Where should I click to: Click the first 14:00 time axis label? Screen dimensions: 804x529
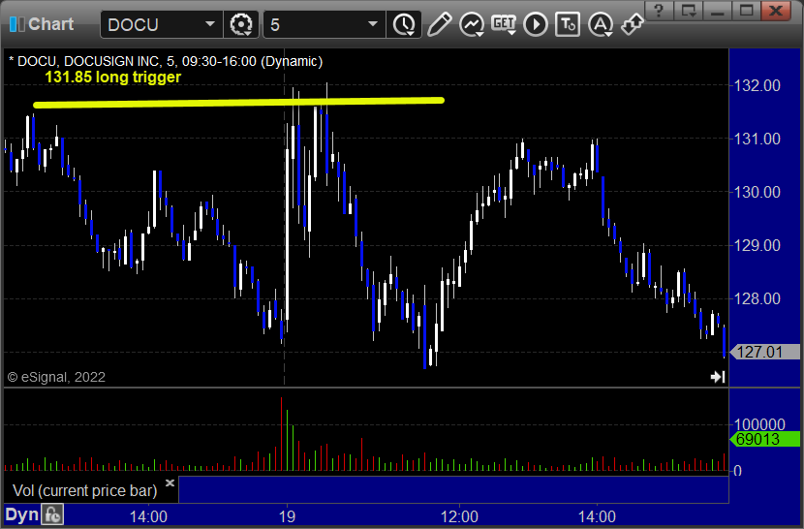(x=148, y=516)
